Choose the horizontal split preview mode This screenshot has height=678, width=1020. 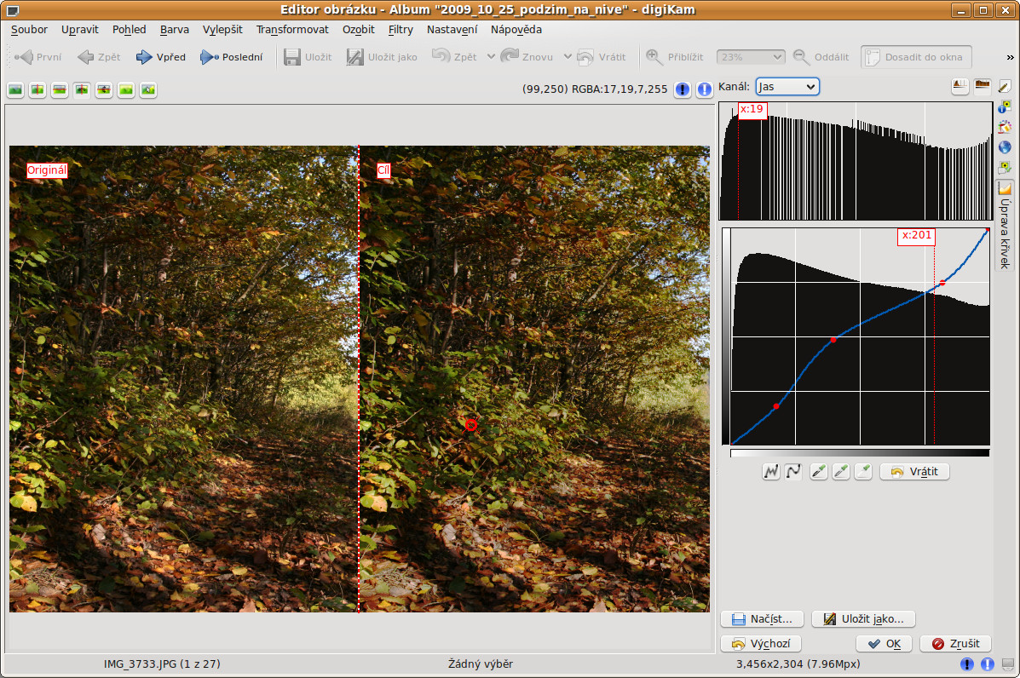pos(60,89)
